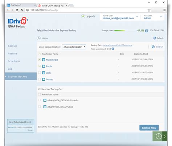
Task: Bookmark this page with the star icon
Action: click(x=149, y=10)
